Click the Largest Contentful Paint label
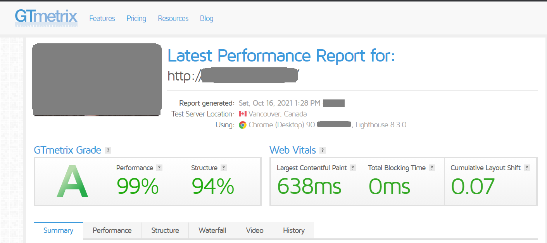Viewport: 547px width, 243px height. 312,168
